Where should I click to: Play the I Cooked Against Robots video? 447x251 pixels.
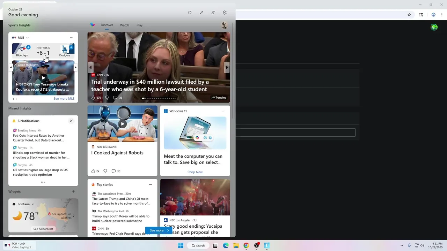[122, 124]
